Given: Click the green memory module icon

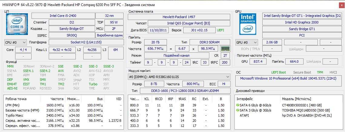Looking at the screenshot, I should pos(225,49).
